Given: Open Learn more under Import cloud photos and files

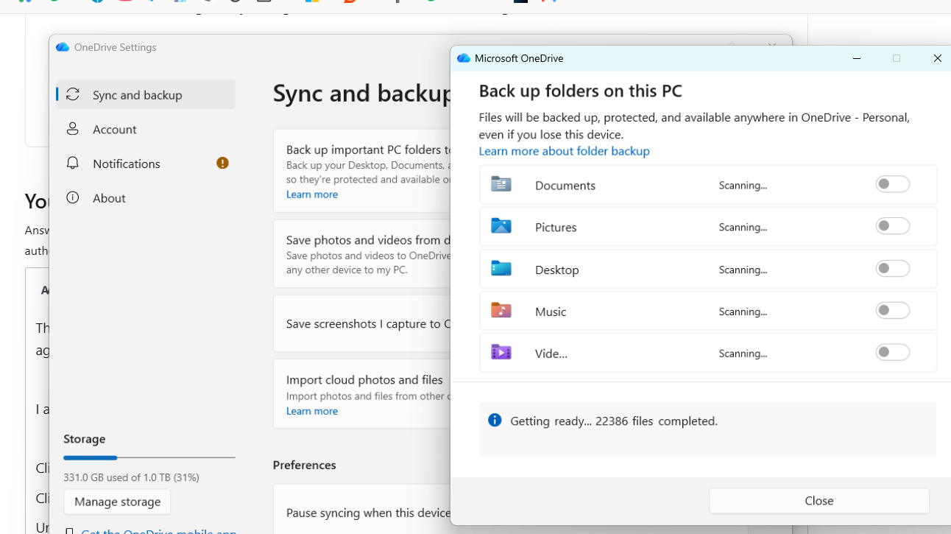Looking at the screenshot, I should point(312,411).
